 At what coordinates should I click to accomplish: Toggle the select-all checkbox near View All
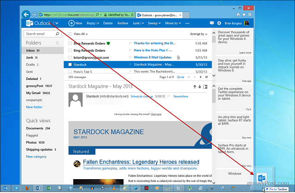70,34
